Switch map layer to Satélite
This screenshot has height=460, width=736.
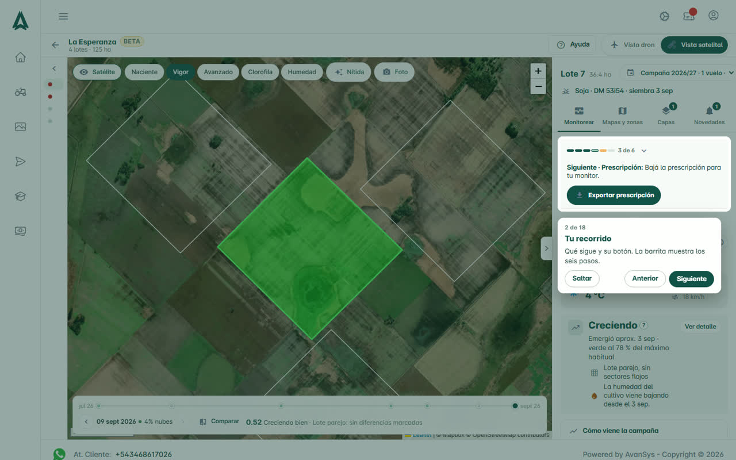click(98, 72)
